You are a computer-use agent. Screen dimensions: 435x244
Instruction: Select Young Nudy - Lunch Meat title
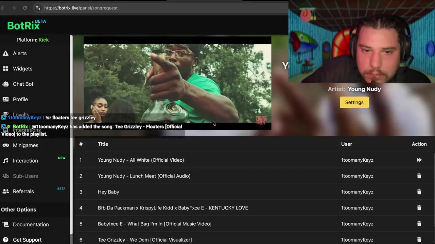[x=144, y=176]
